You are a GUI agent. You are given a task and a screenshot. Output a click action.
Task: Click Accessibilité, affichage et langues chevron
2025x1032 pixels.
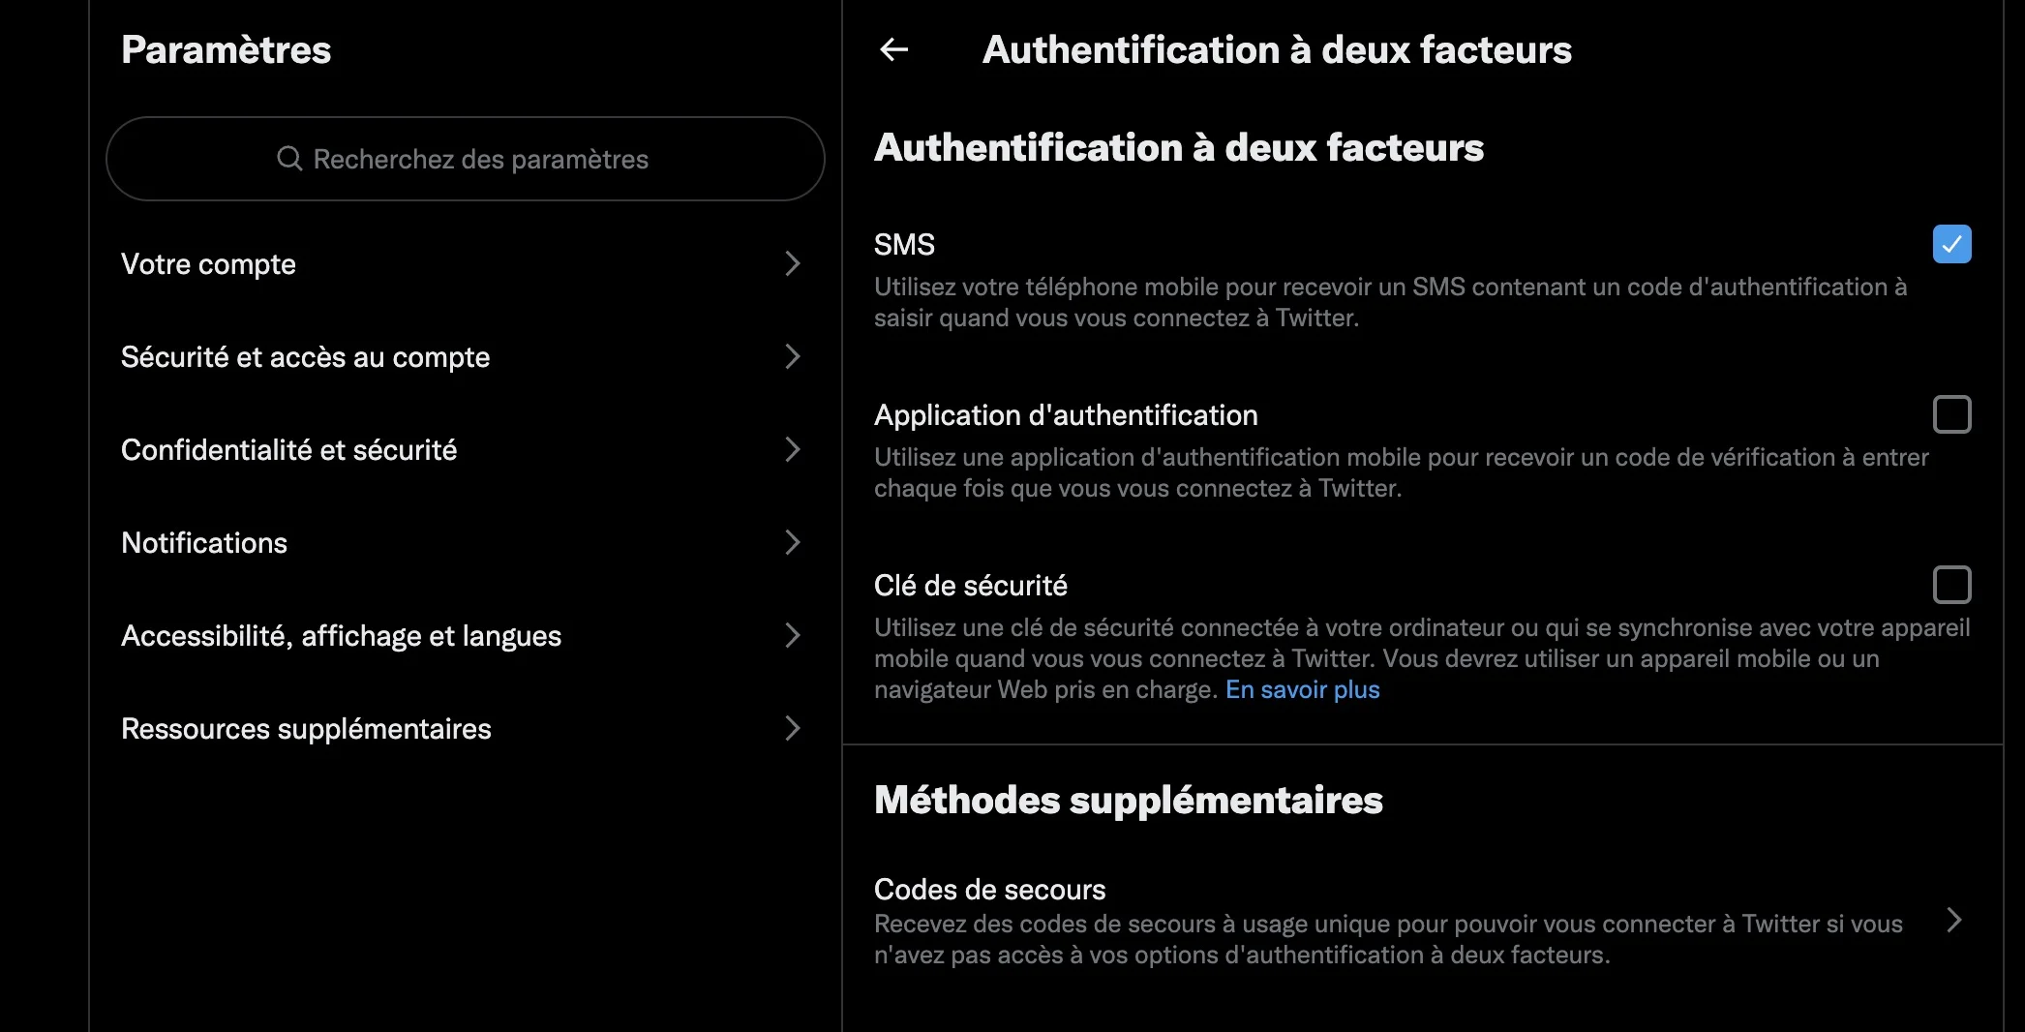[x=792, y=635]
